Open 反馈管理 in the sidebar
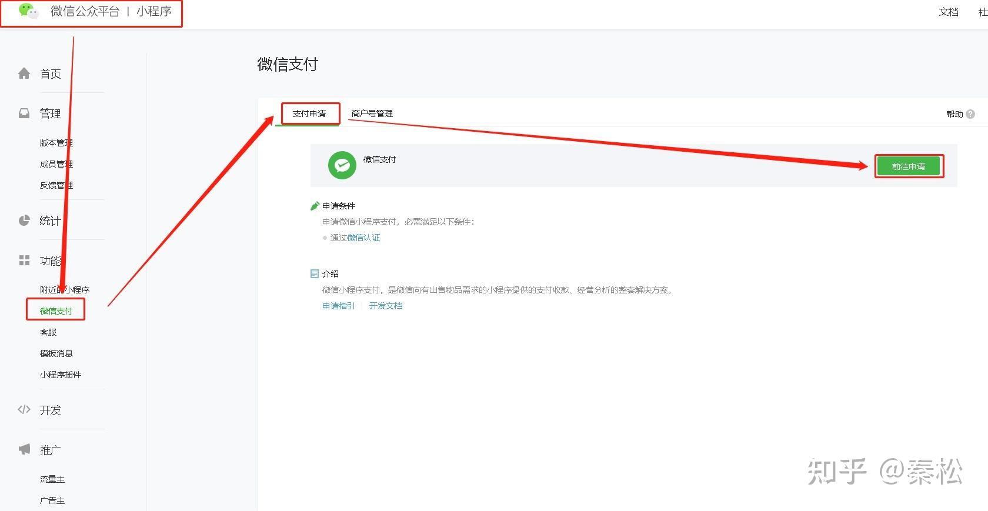The width and height of the screenshot is (988, 511). (x=56, y=185)
